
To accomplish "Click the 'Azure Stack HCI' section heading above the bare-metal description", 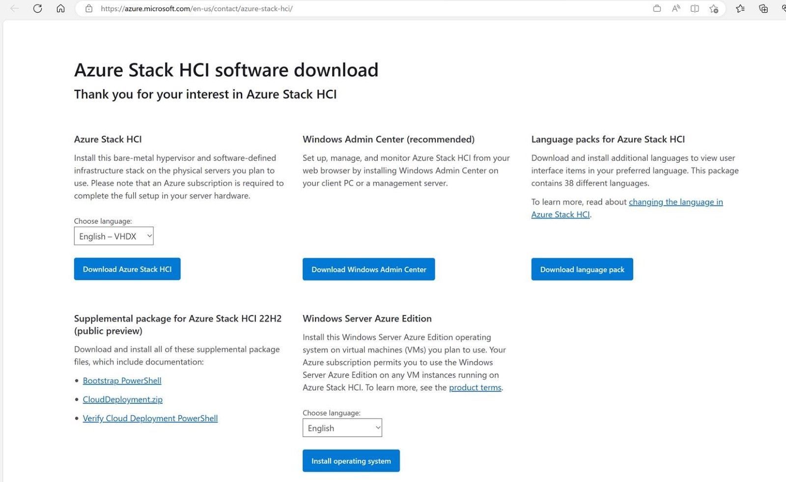I will (x=108, y=140).
